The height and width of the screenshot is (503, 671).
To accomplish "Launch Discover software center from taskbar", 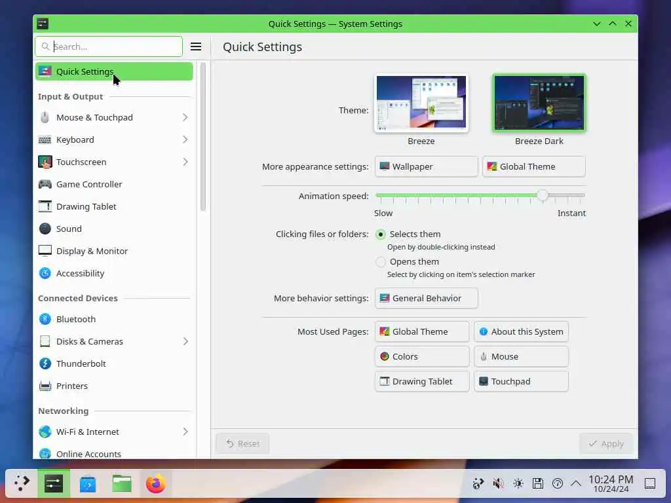I will (x=88, y=484).
